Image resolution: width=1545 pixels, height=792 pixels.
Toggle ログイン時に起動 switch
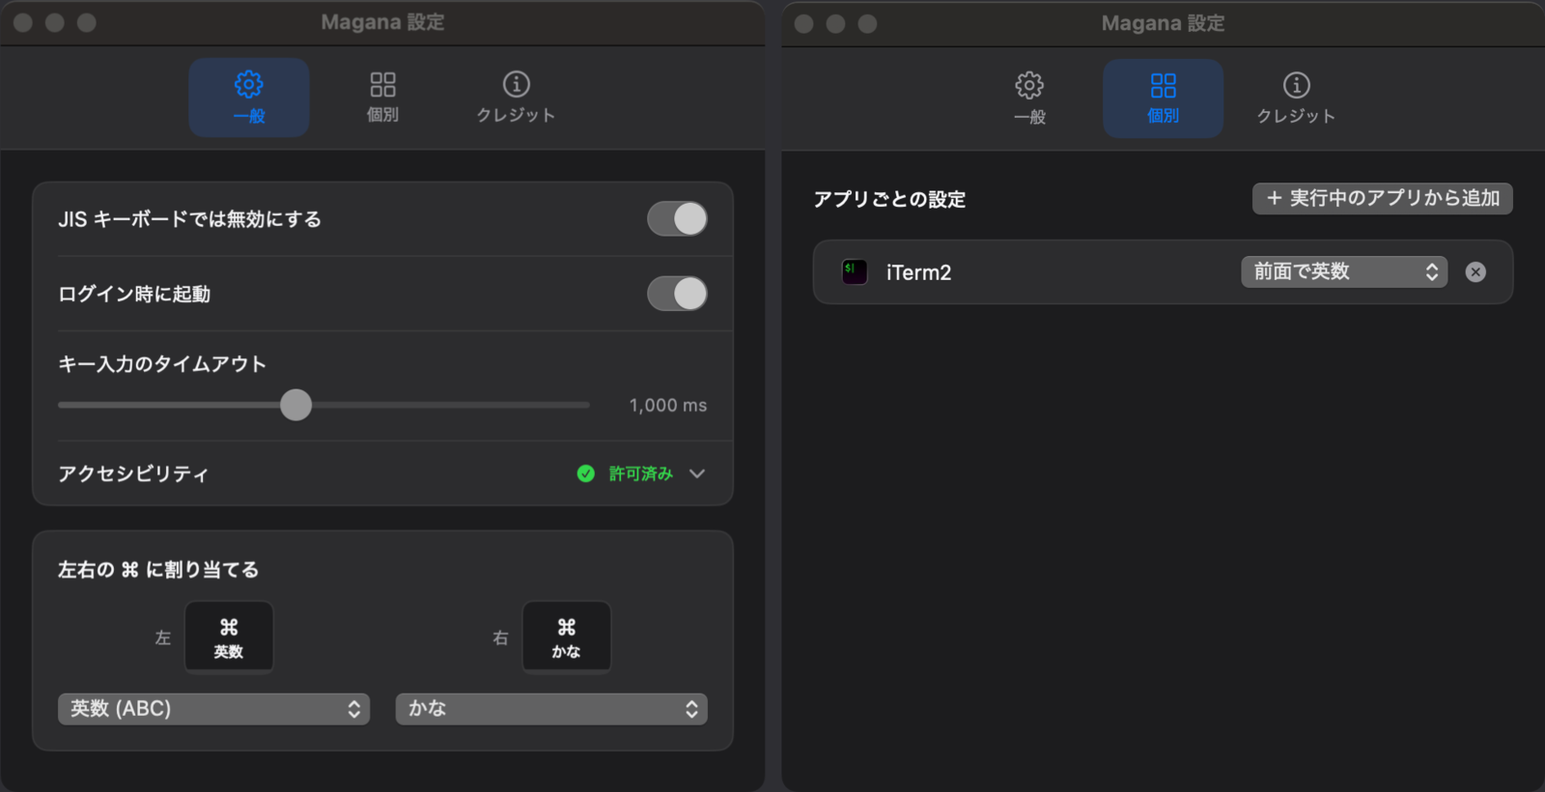[677, 294]
